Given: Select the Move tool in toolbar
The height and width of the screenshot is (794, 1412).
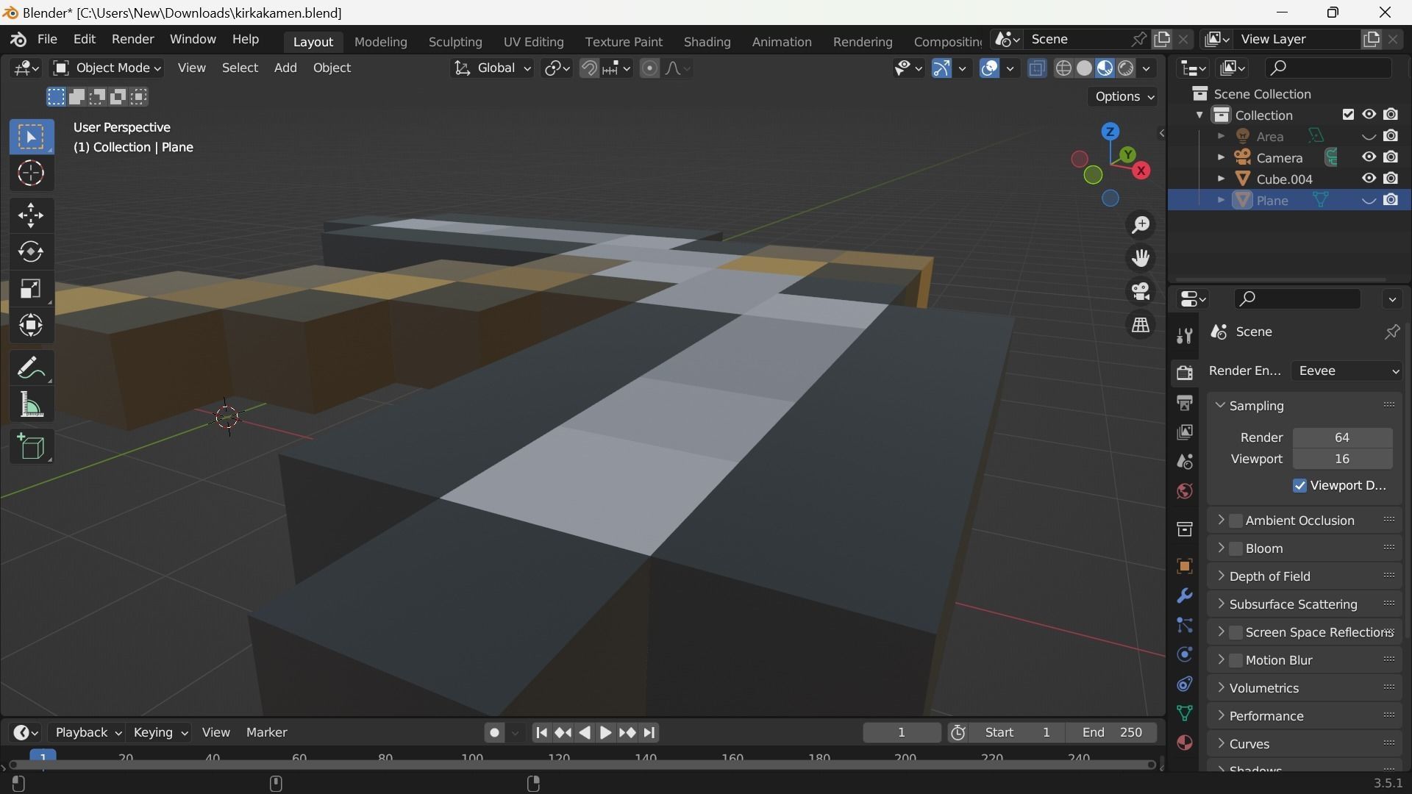Looking at the screenshot, I should [x=31, y=215].
